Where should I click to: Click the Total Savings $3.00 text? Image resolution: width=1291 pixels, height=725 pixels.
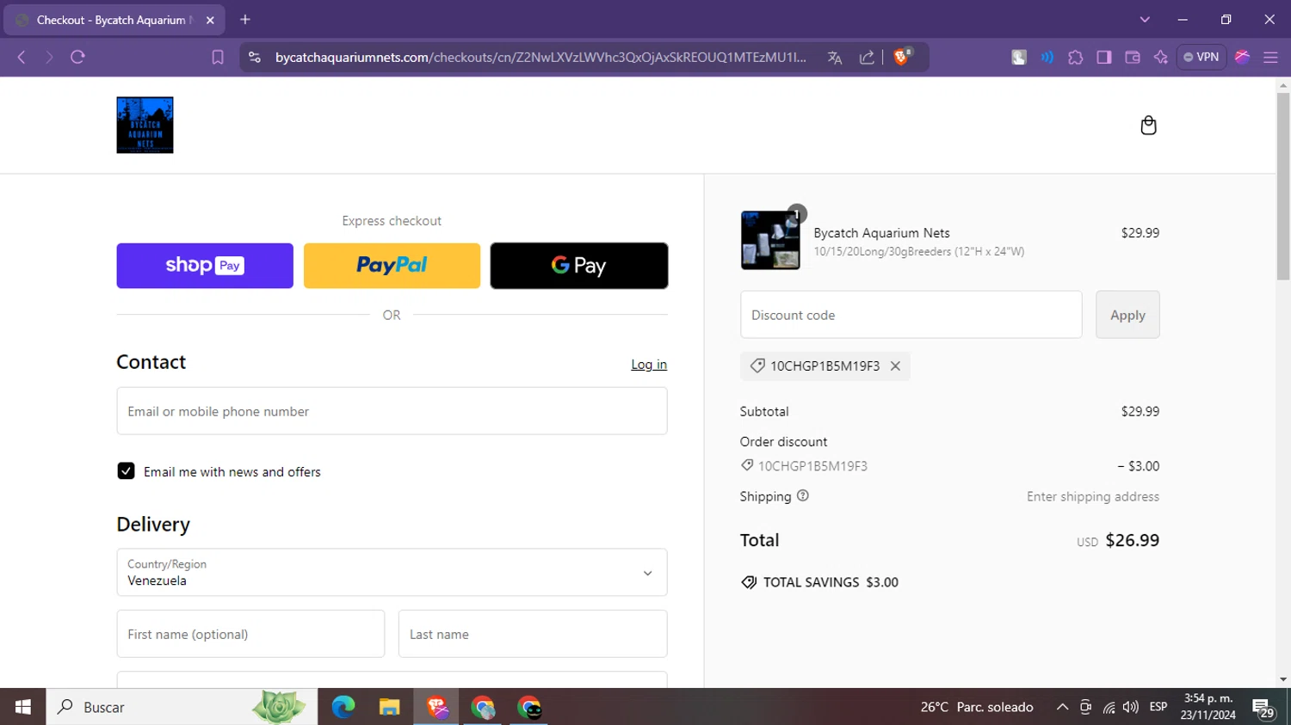(831, 582)
